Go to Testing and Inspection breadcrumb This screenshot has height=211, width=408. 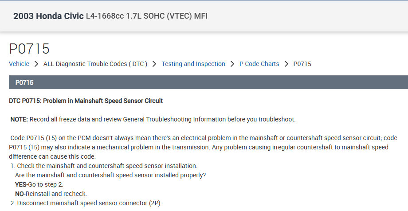pyautogui.click(x=193, y=64)
